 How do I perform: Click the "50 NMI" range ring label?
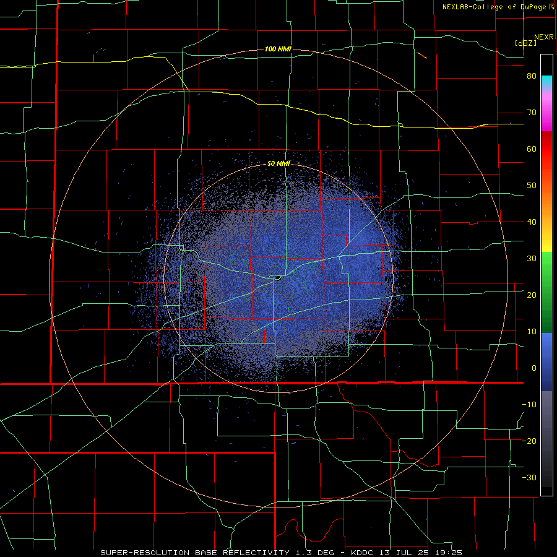[x=278, y=164]
